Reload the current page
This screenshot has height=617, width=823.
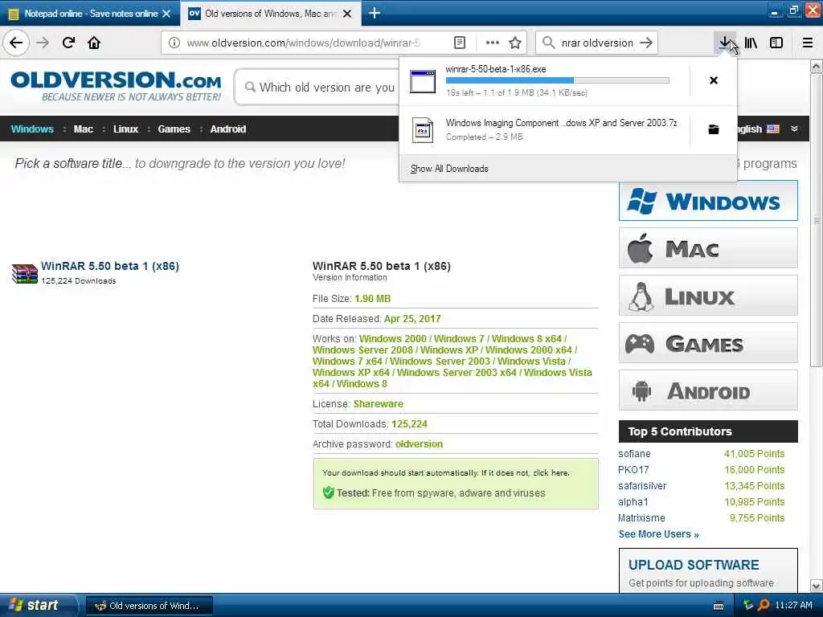(69, 43)
